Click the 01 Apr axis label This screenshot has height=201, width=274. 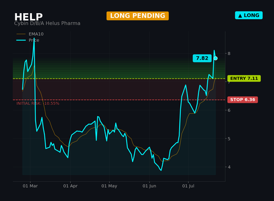70,186
